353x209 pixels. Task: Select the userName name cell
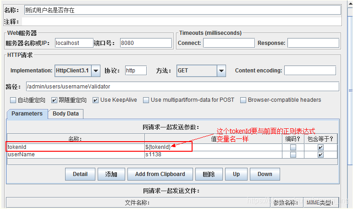76,154
